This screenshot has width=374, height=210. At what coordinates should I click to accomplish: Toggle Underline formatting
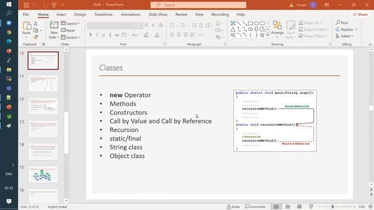(103, 35)
